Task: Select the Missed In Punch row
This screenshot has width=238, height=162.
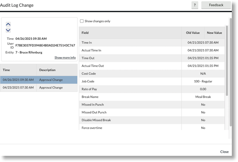Action: [151, 105]
